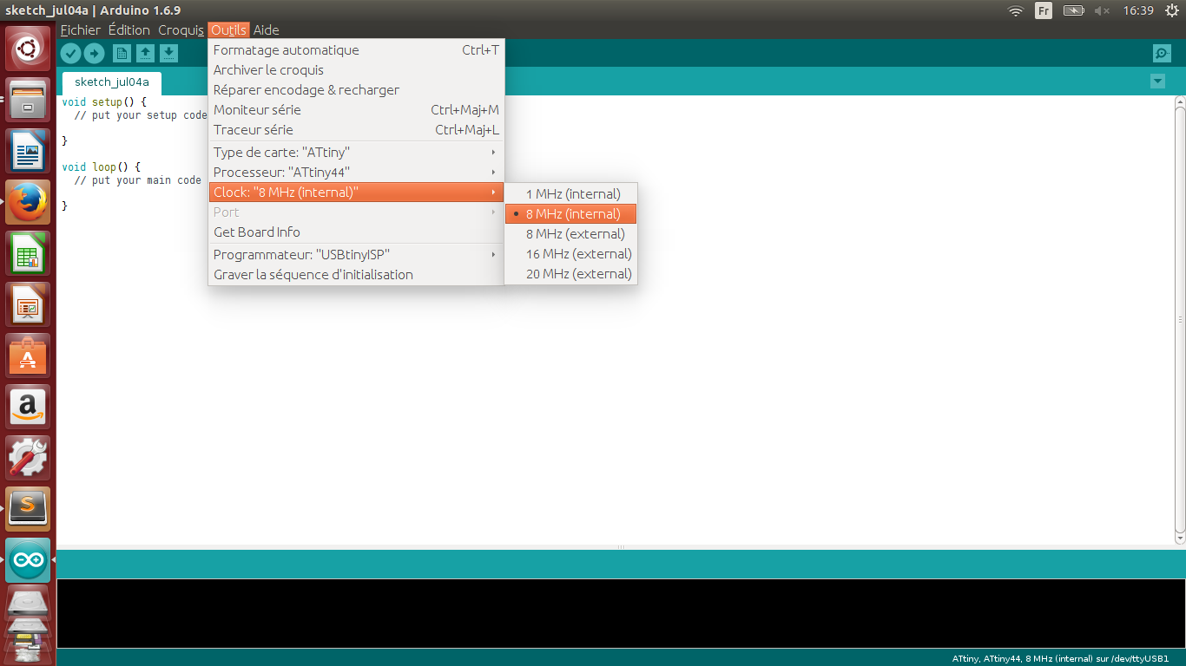Select 1 MHz (internal) clock option
This screenshot has width=1186, height=666.
click(x=570, y=193)
